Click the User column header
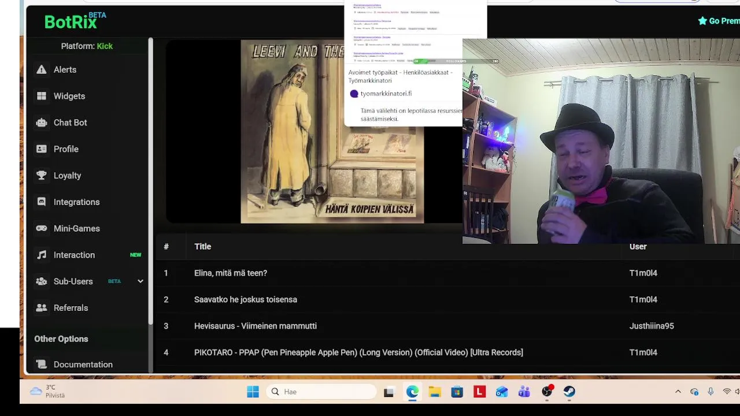 click(638, 247)
